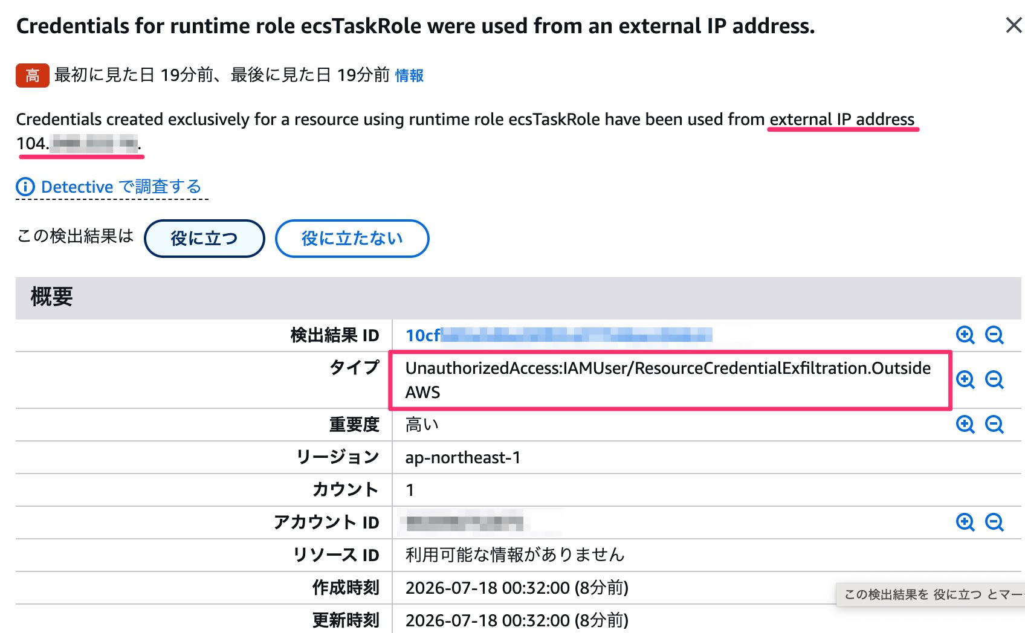Screen dimensions: 1025x633
Task: Close the finding details panel
Action: click(x=1014, y=25)
